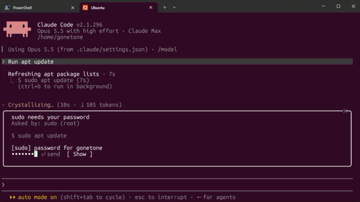Click the 'Run apt update' prompt row

(x=177, y=61)
